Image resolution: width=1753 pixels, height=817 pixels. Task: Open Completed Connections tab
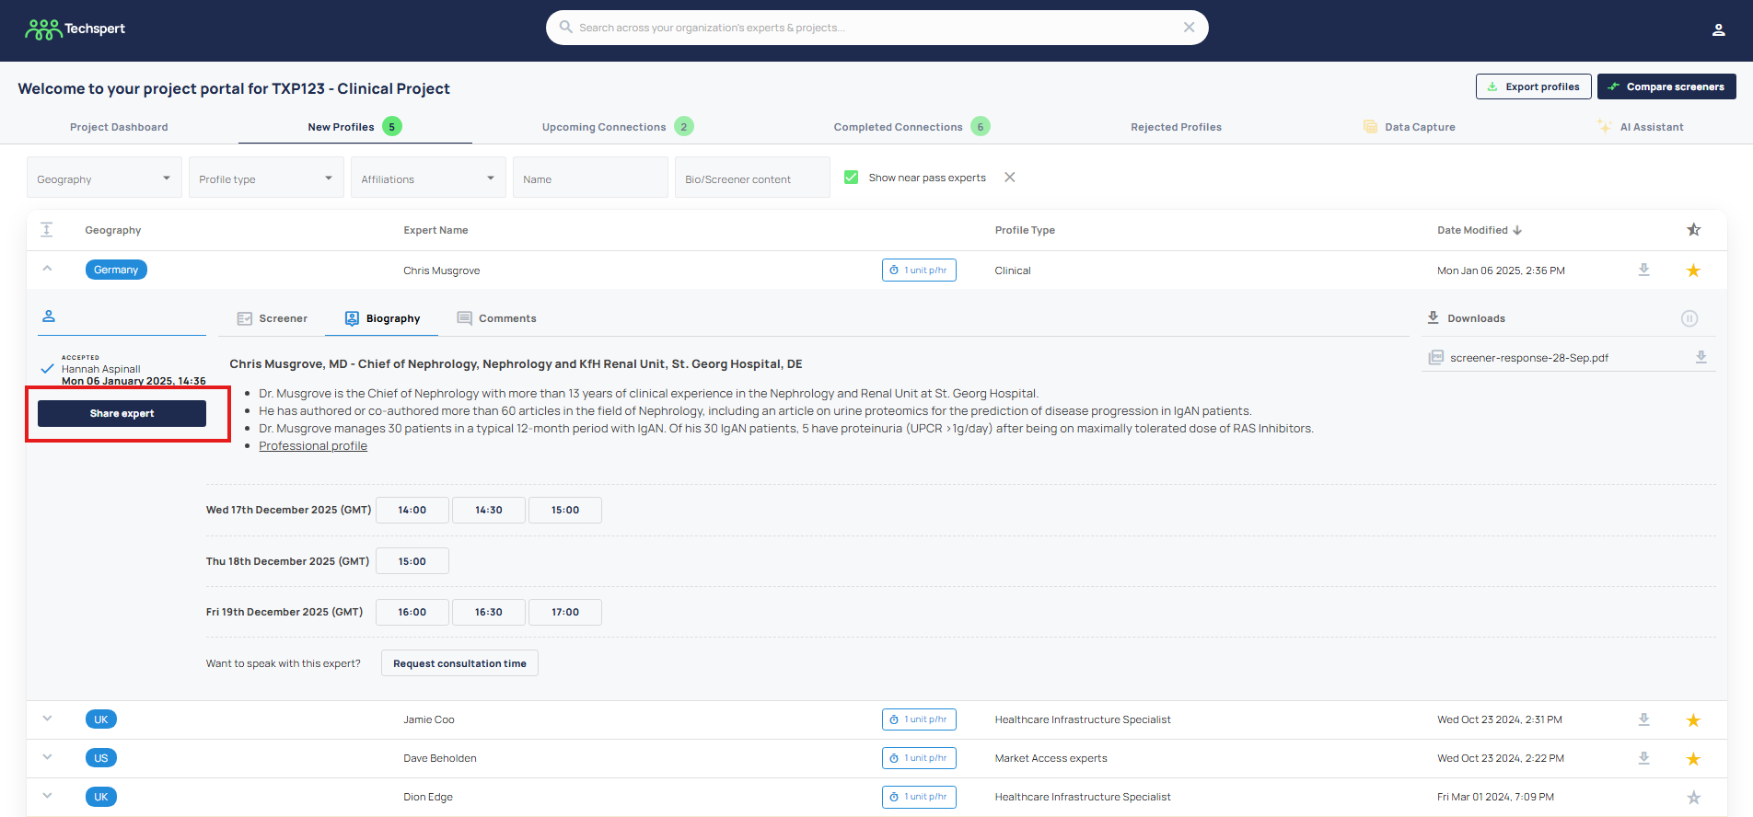[x=911, y=127]
